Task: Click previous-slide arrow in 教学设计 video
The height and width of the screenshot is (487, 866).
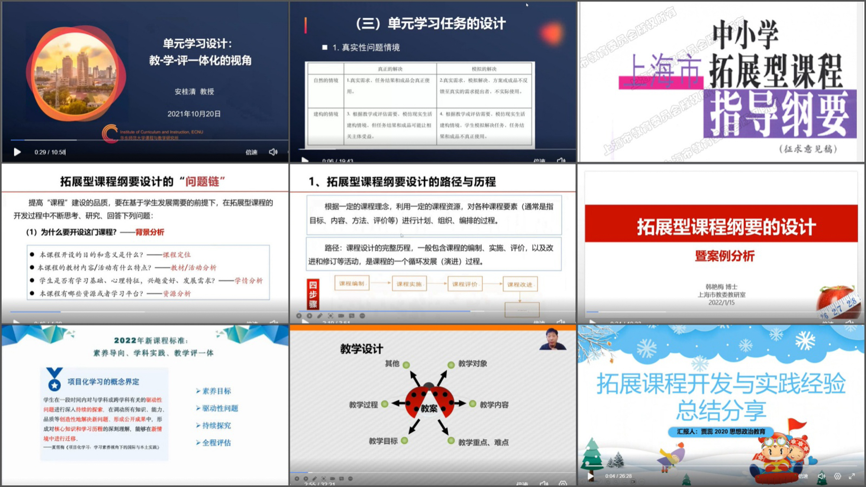Action: tap(297, 478)
